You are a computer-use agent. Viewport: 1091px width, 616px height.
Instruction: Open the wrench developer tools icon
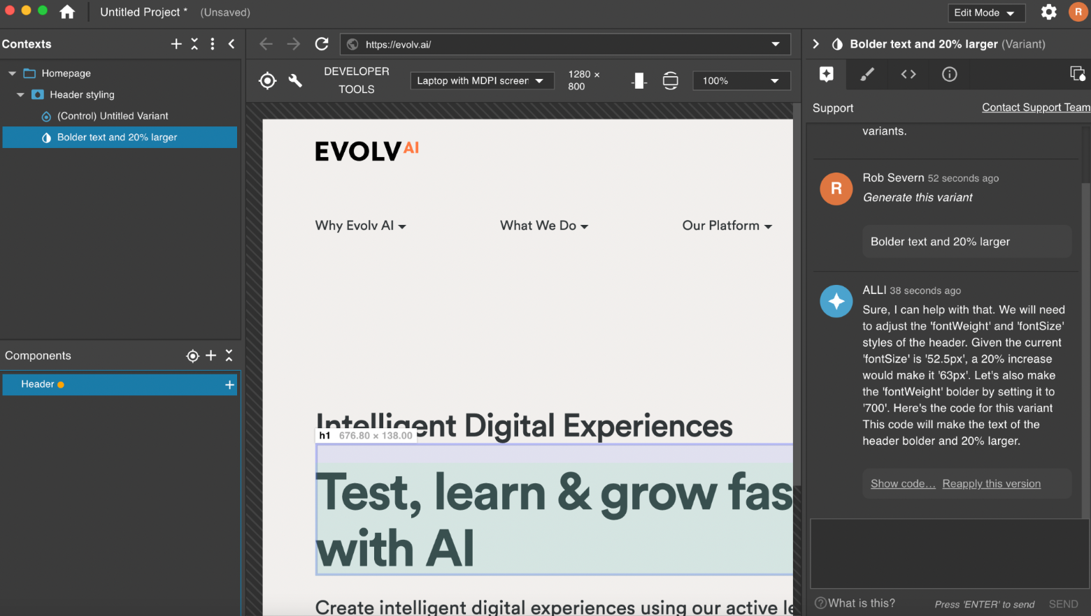[x=295, y=80]
